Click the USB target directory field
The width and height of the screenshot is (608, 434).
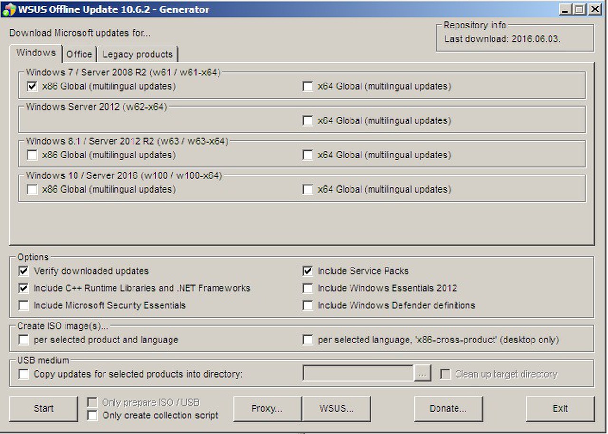[358, 374]
